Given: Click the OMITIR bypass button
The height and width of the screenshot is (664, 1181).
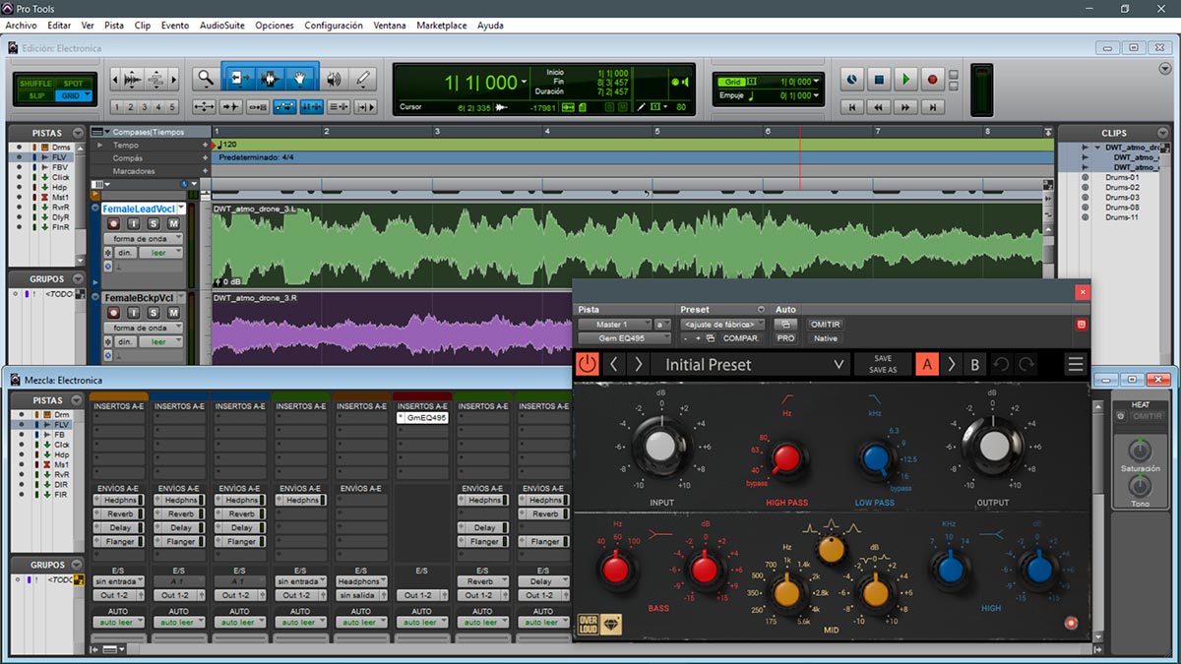Looking at the screenshot, I should pyautogui.click(x=825, y=325).
